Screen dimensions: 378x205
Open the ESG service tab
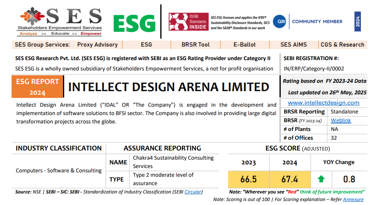[146, 45]
